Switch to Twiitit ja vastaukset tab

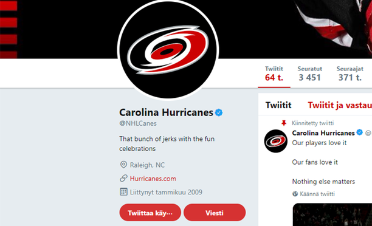(340, 105)
